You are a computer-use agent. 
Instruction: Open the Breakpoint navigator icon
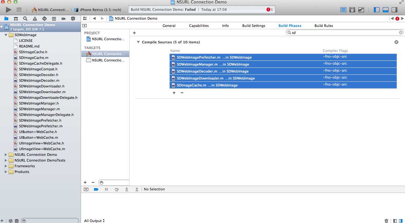(x=63, y=19)
